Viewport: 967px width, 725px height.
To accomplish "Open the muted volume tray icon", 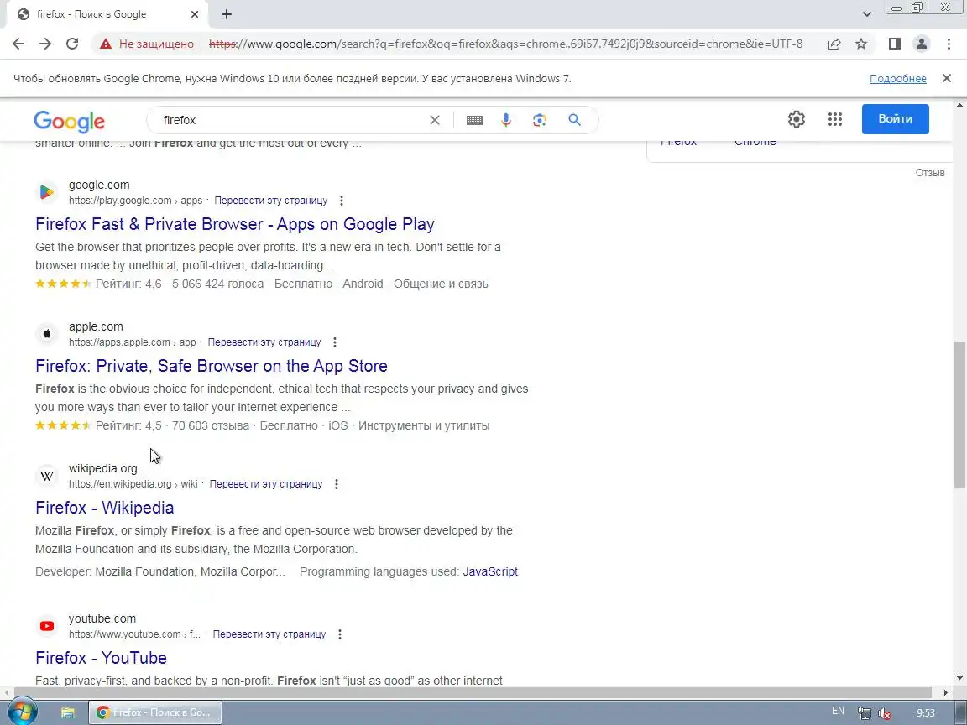I will (885, 713).
